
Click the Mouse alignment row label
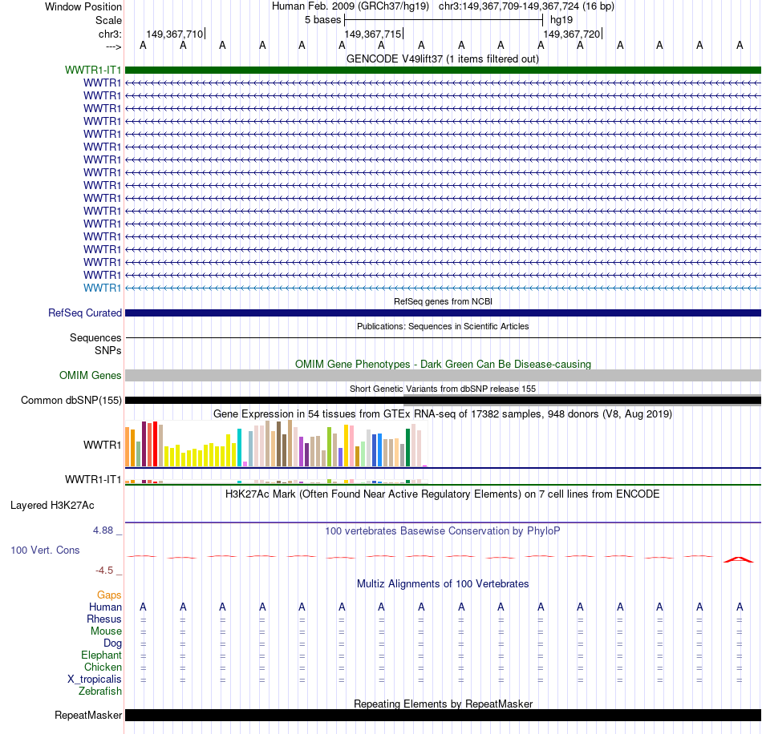106,631
